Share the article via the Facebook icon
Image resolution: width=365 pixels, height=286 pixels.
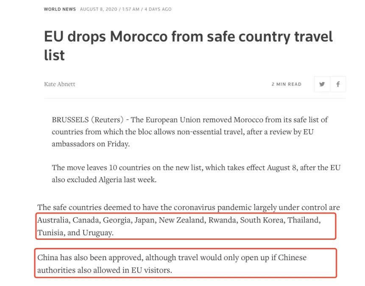[x=338, y=84]
